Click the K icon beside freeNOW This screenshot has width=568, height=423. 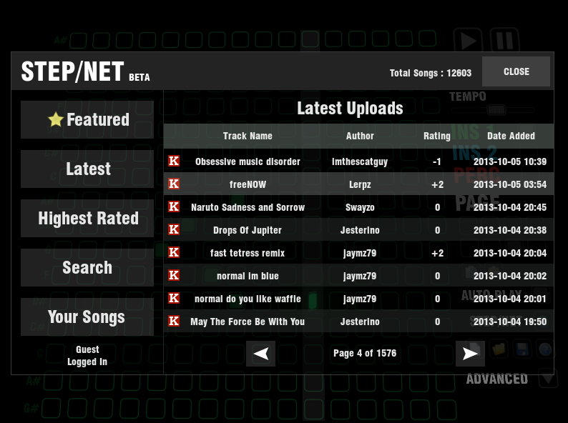point(174,184)
